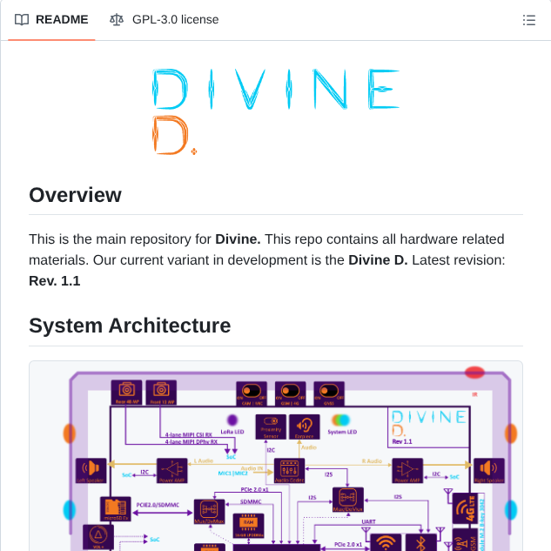This screenshot has height=551, width=551.
Task: Click the 4G LTE module icon
Action: click(x=465, y=508)
